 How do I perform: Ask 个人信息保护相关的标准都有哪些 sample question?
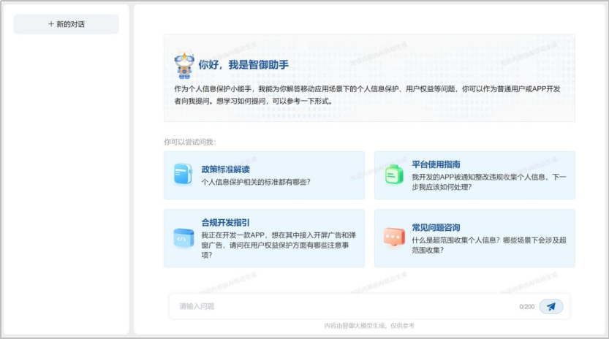(x=255, y=182)
